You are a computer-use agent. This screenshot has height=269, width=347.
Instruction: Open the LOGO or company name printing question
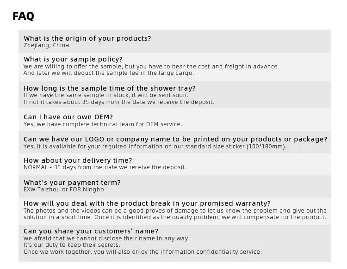click(x=175, y=139)
